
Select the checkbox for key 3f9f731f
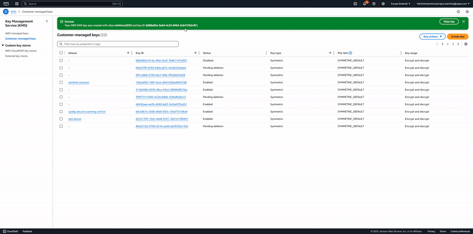tap(61, 97)
